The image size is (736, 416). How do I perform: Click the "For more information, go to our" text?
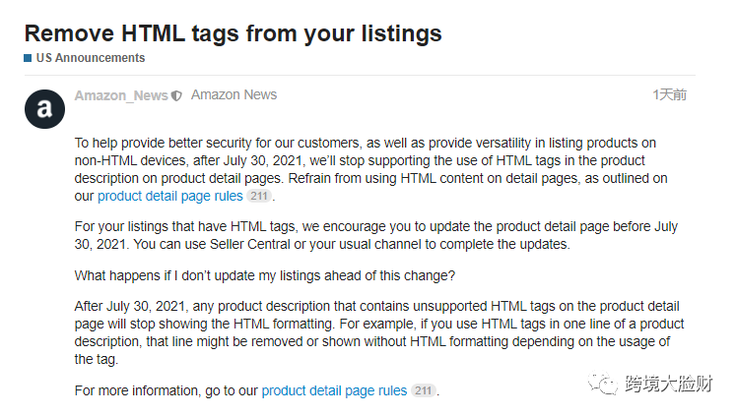point(167,390)
